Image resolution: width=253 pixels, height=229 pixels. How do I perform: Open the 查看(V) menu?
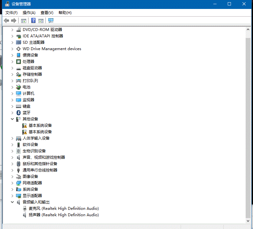pos(47,12)
